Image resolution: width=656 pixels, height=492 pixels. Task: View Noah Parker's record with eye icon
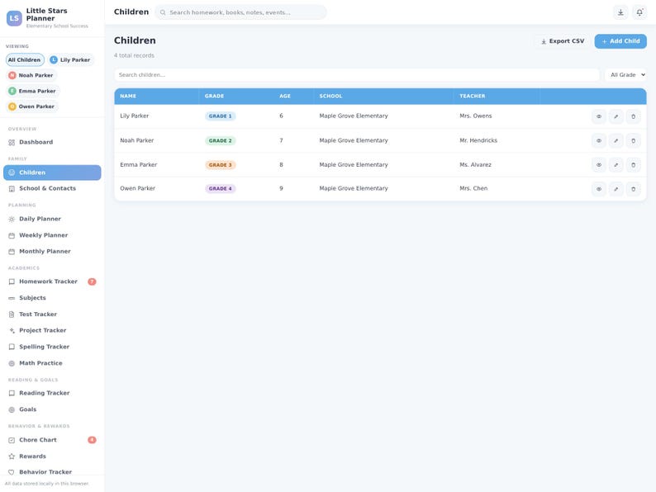599,141
